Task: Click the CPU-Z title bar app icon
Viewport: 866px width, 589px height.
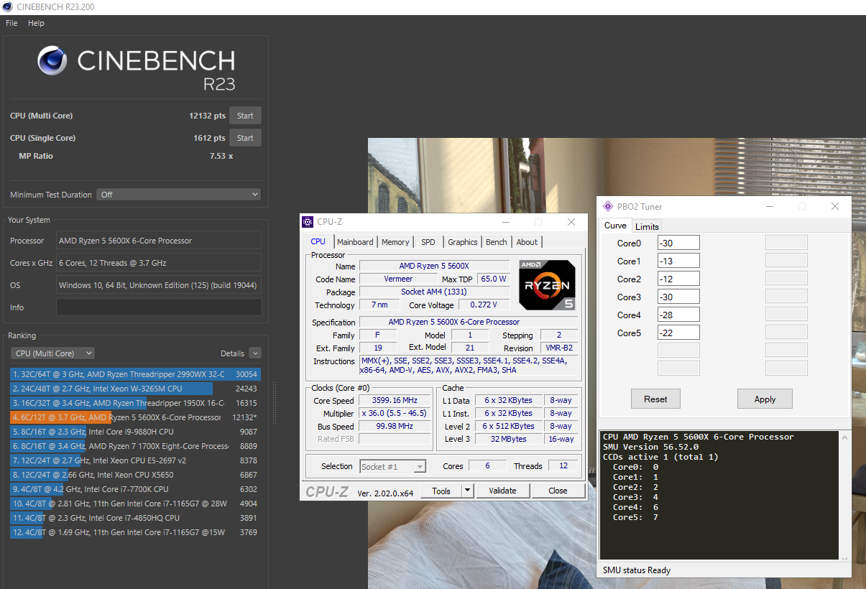Action: [308, 222]
